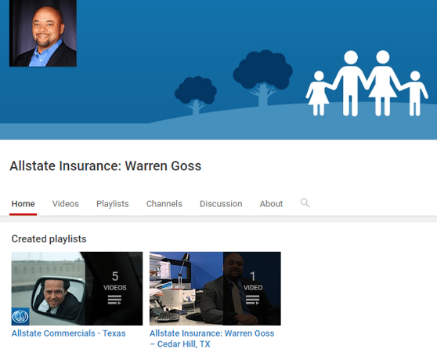Open the Discussion tab
Viewport: 437px width, 353px height.
221,204
